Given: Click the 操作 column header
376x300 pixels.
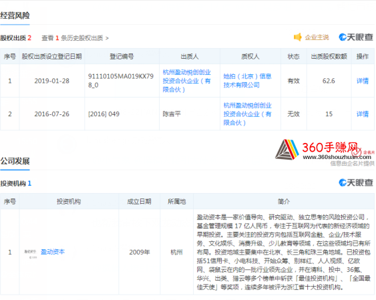Looking at the screenshot, I should (x=363, y=56).
